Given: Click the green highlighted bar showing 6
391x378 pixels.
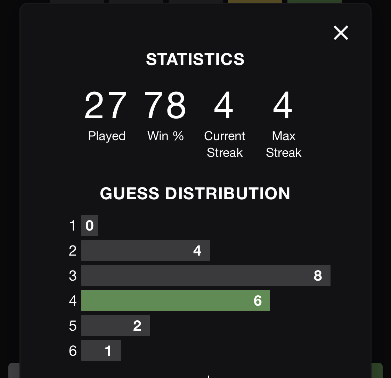Looking at the screenshot, I should (x=176, y=300).
